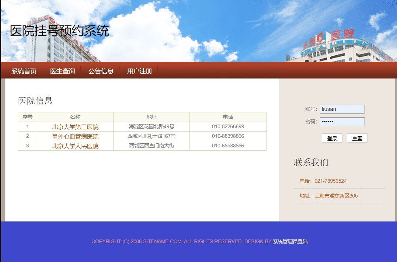Go to 用户注册 registration page
The width and height of the screenshot is (397, 262).
tap(140, 71)
